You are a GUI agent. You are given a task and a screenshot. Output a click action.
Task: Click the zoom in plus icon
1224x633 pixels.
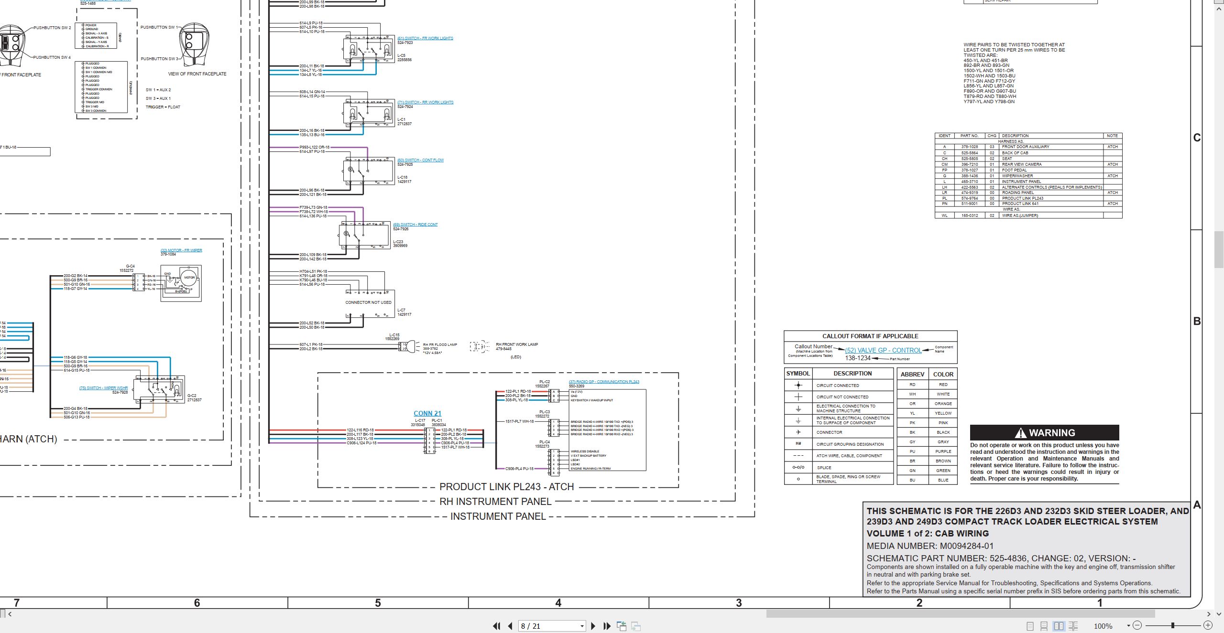pos(1208,625)
